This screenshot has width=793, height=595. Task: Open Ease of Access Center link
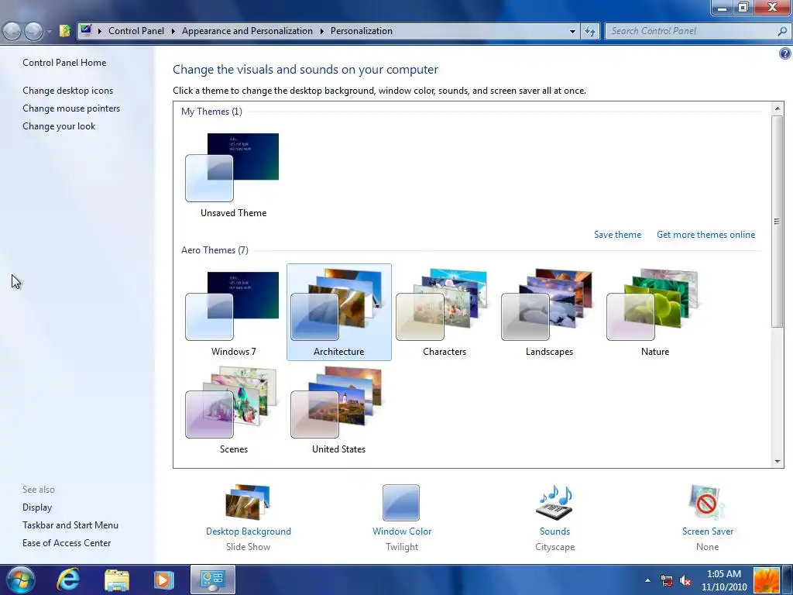point(67,543)
